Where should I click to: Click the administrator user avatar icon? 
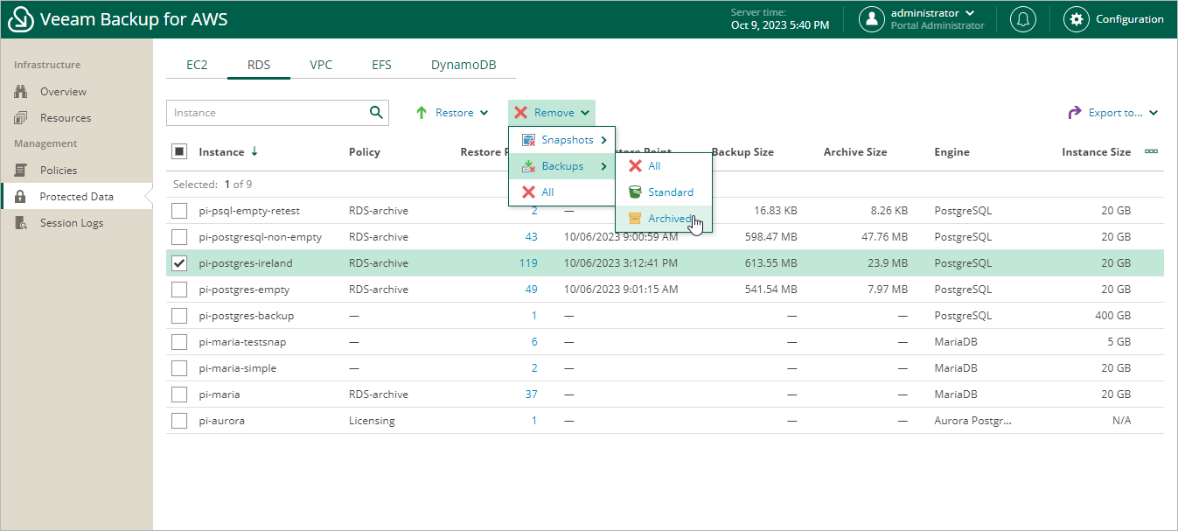pos(872,19)
